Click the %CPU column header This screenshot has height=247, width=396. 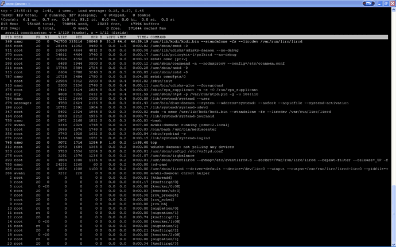111,37
